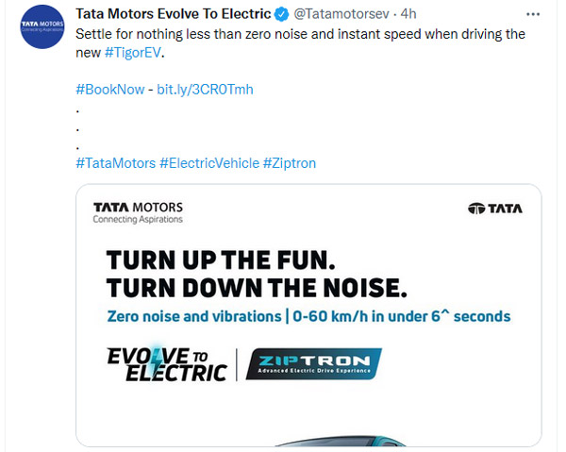566x452 pixels.
Task: Click the #Ziptron hashtag
Action: pos(290,162)
